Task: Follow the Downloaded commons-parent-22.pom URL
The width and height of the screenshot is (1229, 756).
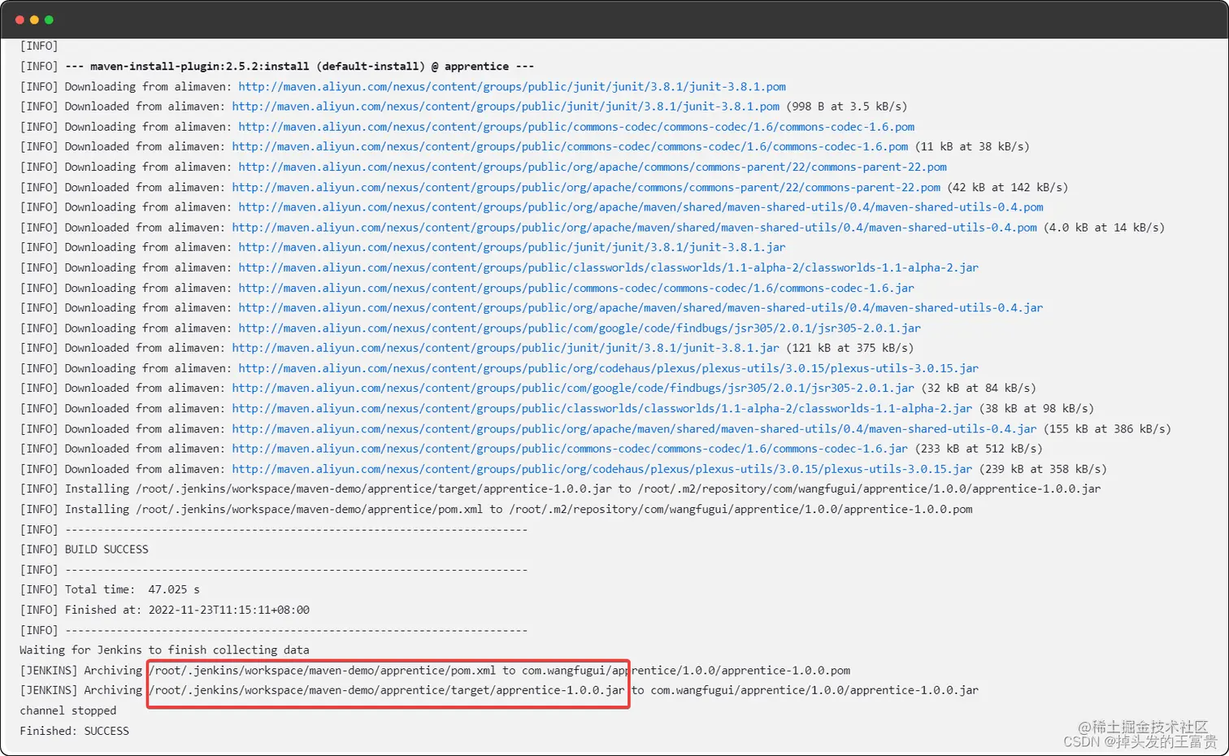Action: [x=586, y=187]
